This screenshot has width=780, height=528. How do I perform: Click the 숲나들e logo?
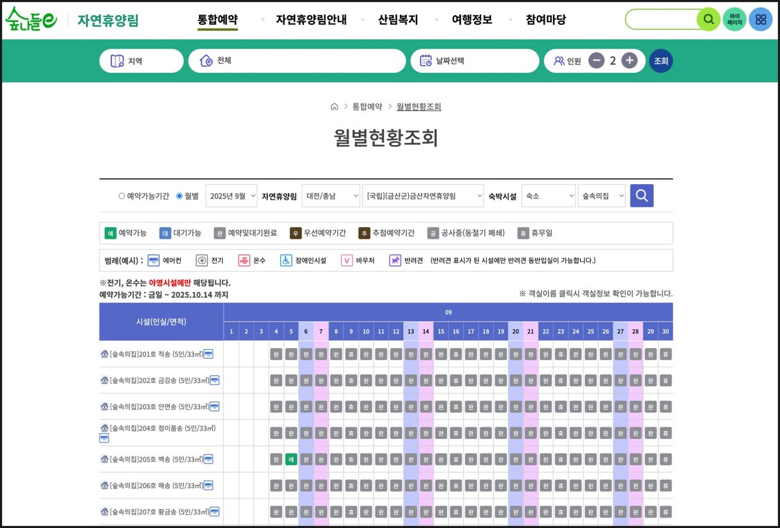pos(31,20)
